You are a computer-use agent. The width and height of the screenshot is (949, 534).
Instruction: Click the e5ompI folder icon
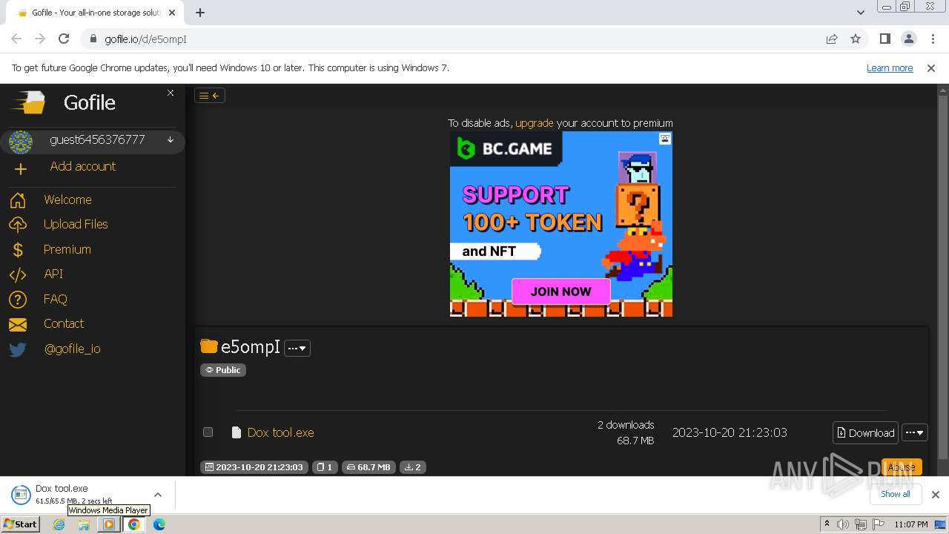click(209, 346)
